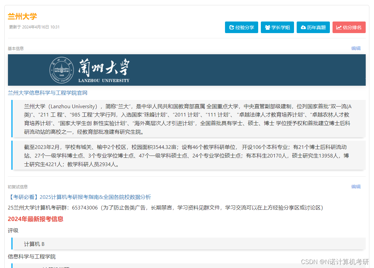This screenshot has width=374, height=268.
Task: Open 兰州大学信息科学与工程学院官网 link
Action: point(47,93)
